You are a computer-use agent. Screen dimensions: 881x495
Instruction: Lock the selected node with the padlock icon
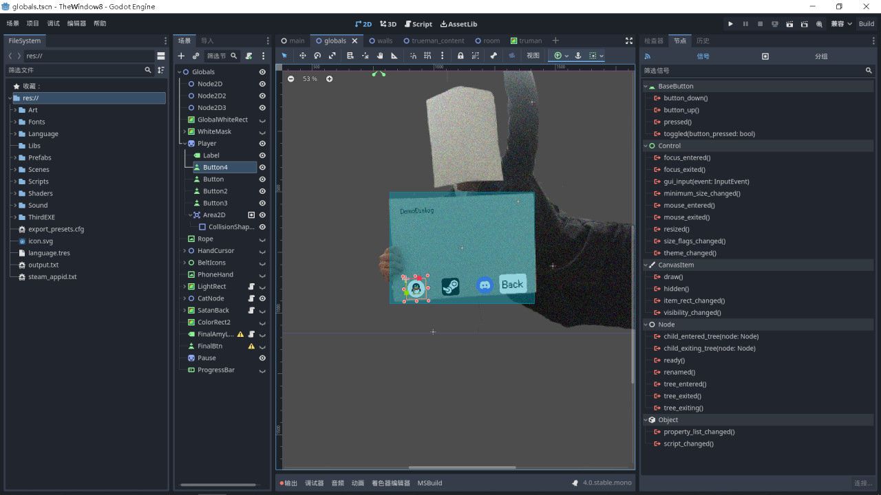pyautogui.click(x=460, y=56)
